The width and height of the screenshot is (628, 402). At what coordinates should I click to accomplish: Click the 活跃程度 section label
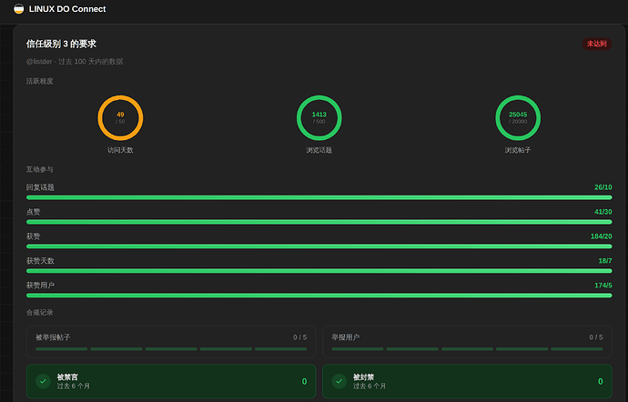[x=40, y=81]
